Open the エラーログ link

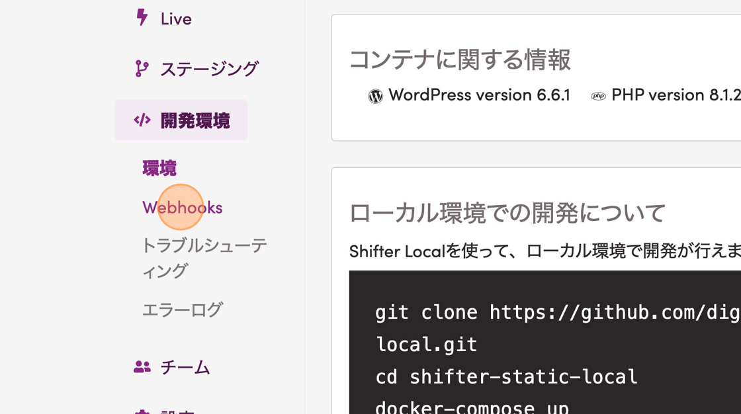tap(183, 310)
